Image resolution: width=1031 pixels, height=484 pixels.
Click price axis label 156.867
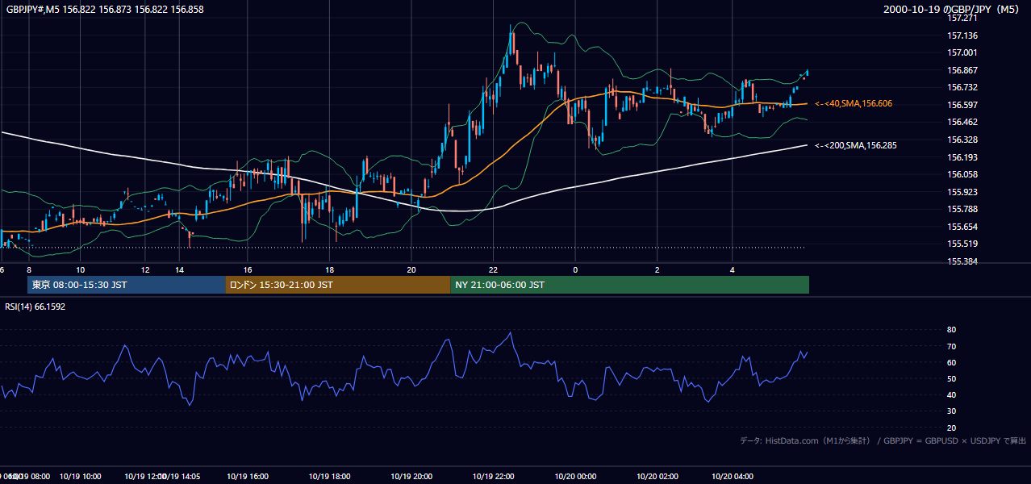[x=962, y=70]
